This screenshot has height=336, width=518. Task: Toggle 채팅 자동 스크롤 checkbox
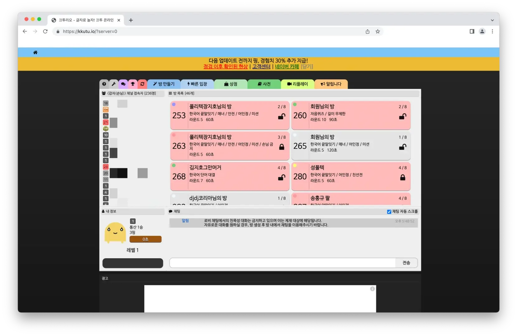389,212
